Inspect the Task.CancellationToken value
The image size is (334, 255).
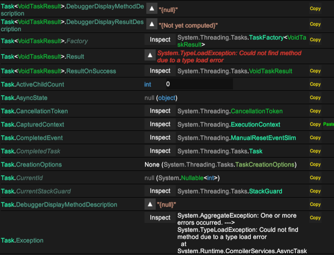(160, 111)
